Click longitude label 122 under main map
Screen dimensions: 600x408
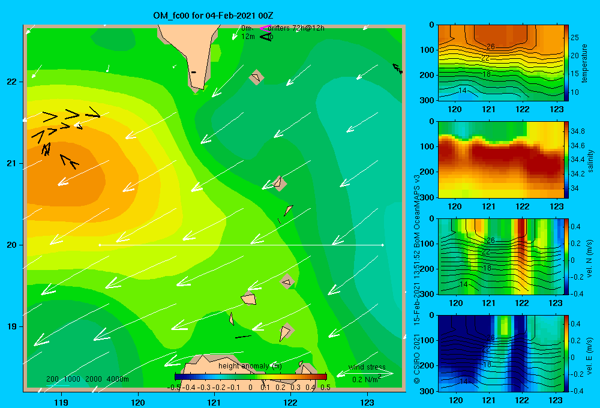point(291,402)
